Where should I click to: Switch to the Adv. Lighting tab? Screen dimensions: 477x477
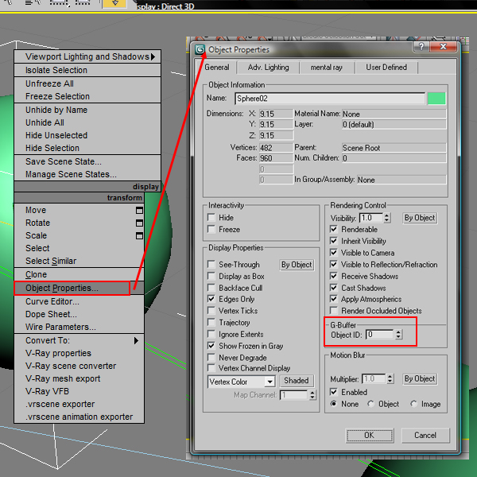tap(268, 68)
